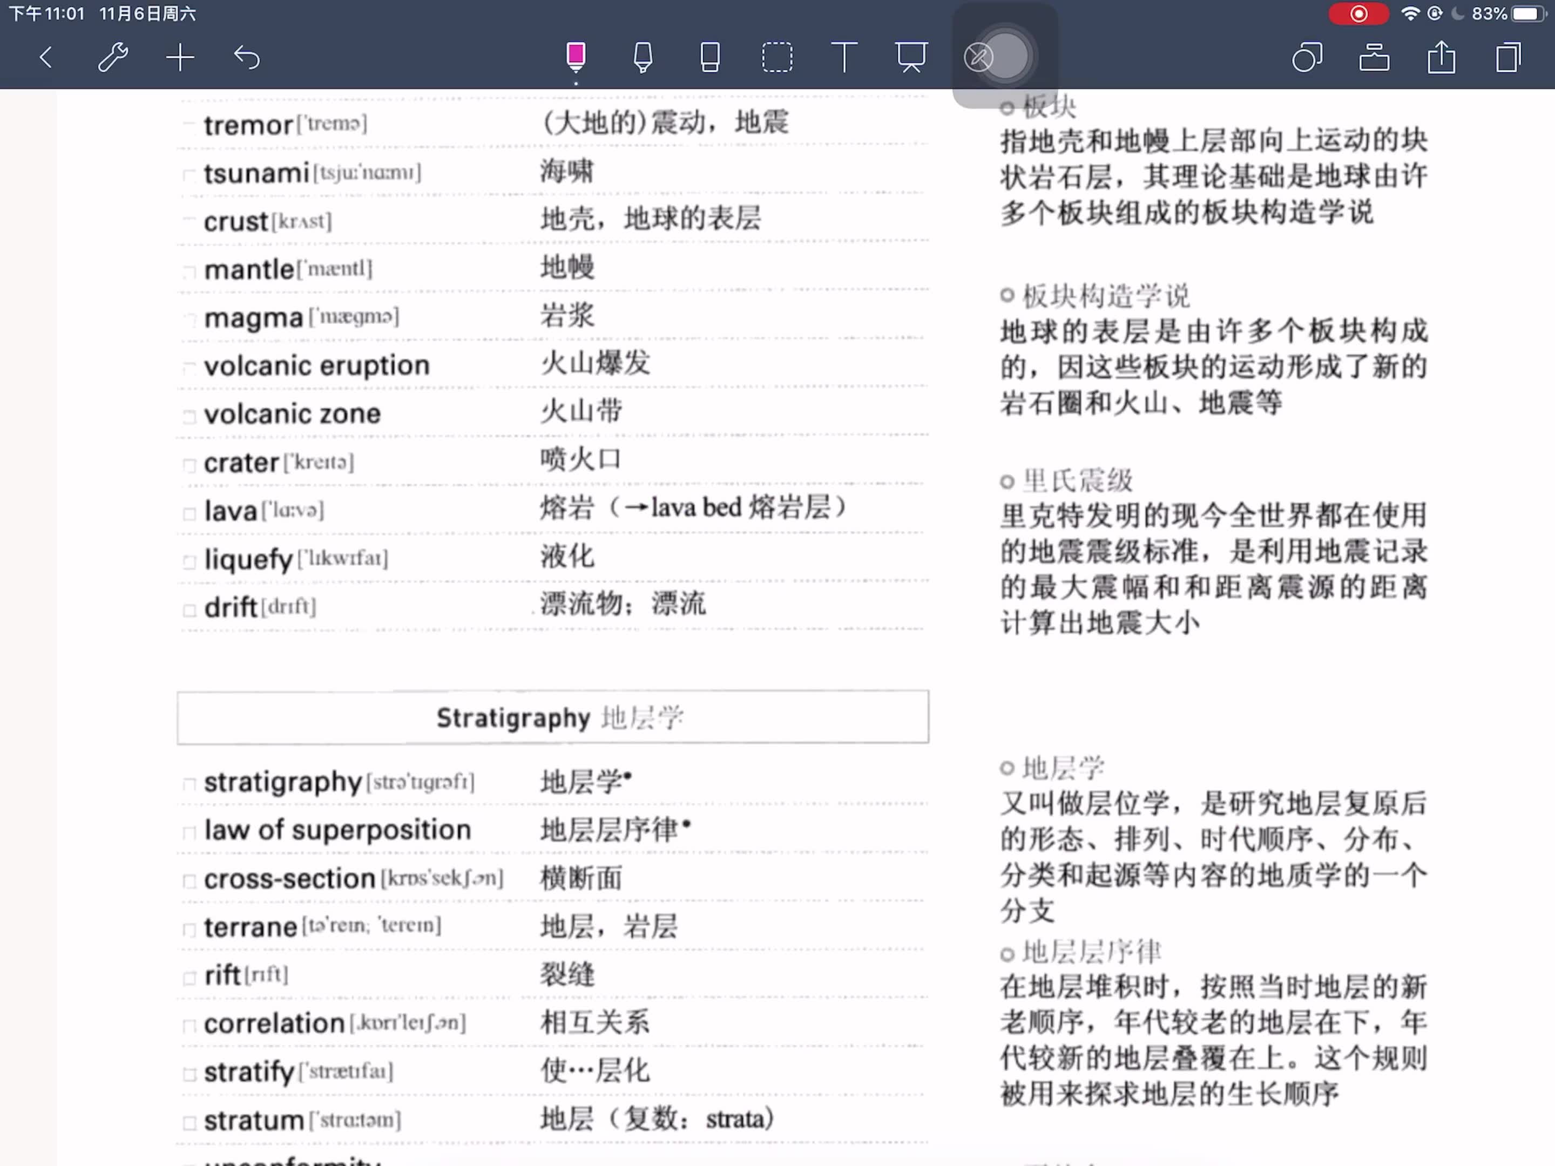Tick the checkbox beside crater
The image size is (1555, 1166).
pos(188,465)
